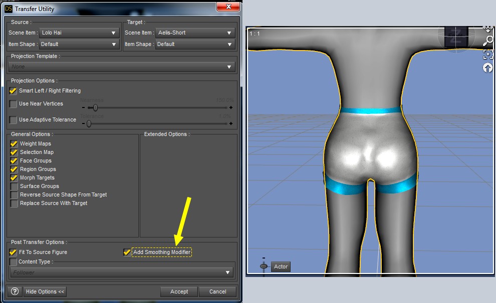
Task: Click the reset view arrow icon
Action: 488,67
